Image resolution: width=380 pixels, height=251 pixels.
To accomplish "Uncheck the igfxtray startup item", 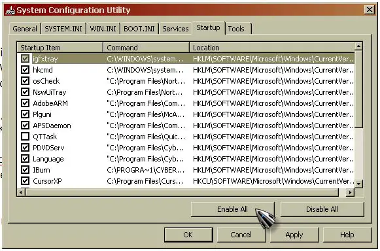I will click(x=25, y=59).
